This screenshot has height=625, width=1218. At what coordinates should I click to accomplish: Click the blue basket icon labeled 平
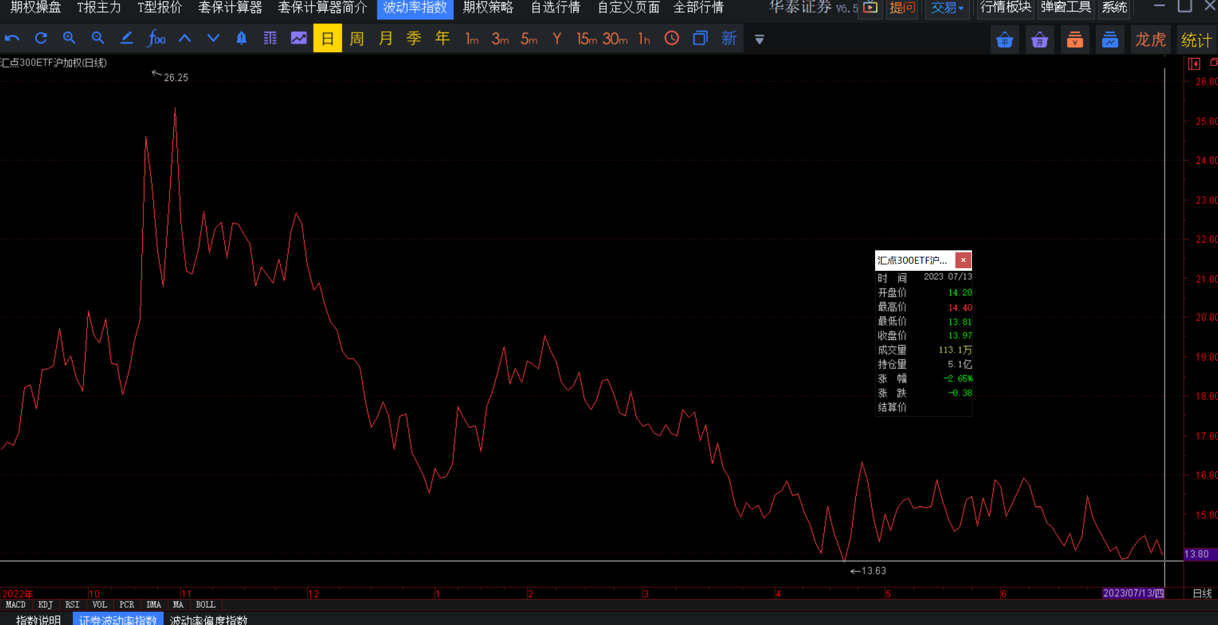[x=1004, y=40]
